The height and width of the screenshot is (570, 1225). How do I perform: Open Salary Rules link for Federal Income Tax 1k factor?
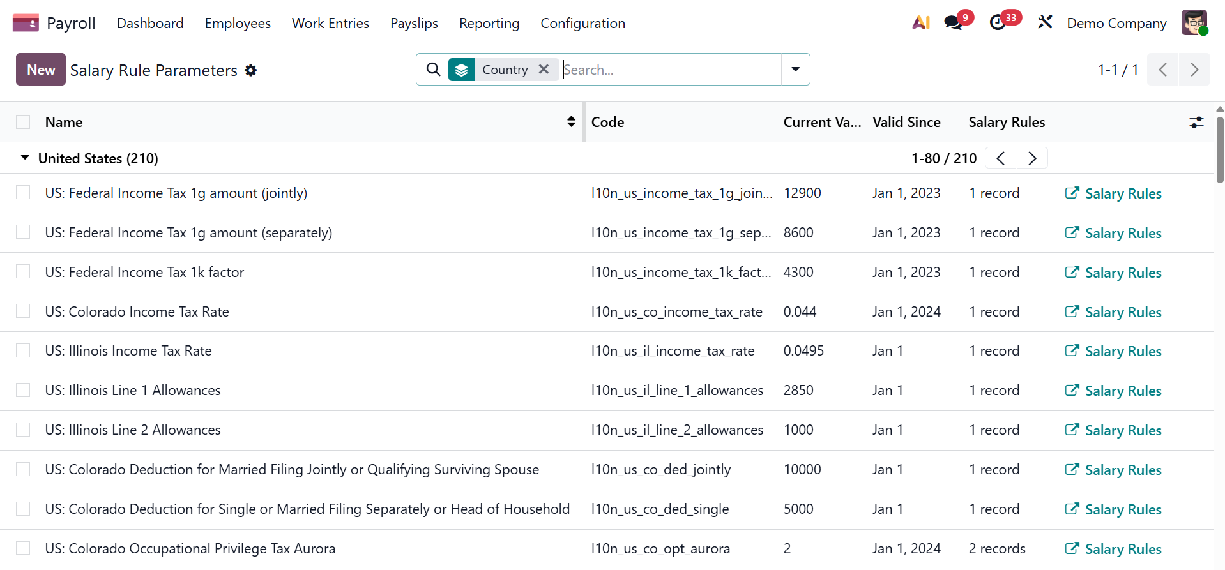tap(1113, 273)
